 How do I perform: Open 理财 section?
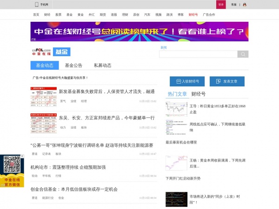[125, 15]
